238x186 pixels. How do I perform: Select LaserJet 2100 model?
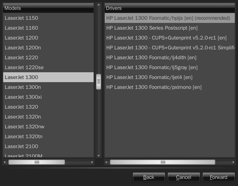click(x=48, y=146)
